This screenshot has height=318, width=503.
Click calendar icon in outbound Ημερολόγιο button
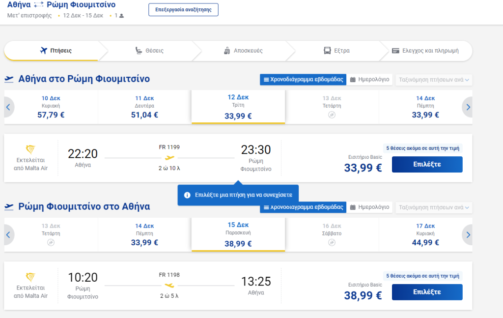click(353, 80)
